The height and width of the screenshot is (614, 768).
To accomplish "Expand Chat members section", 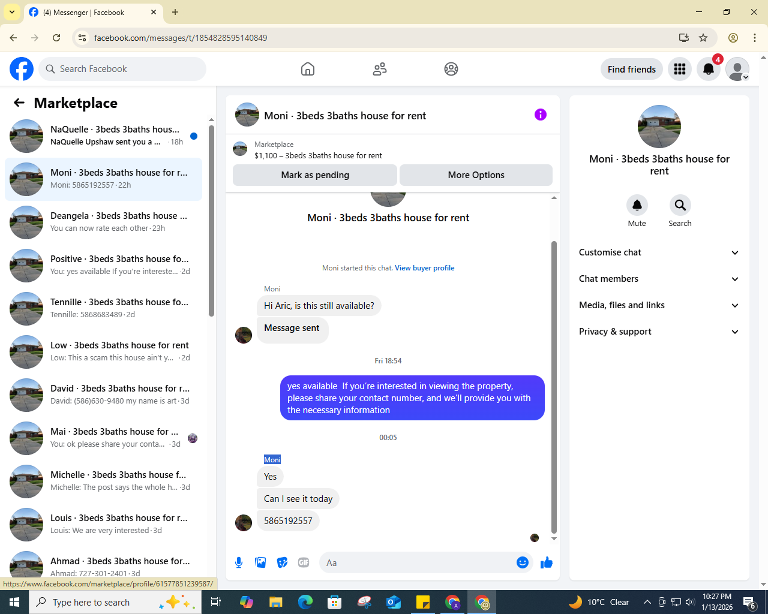I will [x=659, y=279].
